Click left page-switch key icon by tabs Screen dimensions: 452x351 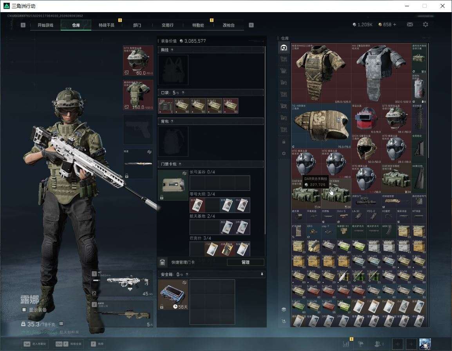pyautogui.click(x=23, y=25)
